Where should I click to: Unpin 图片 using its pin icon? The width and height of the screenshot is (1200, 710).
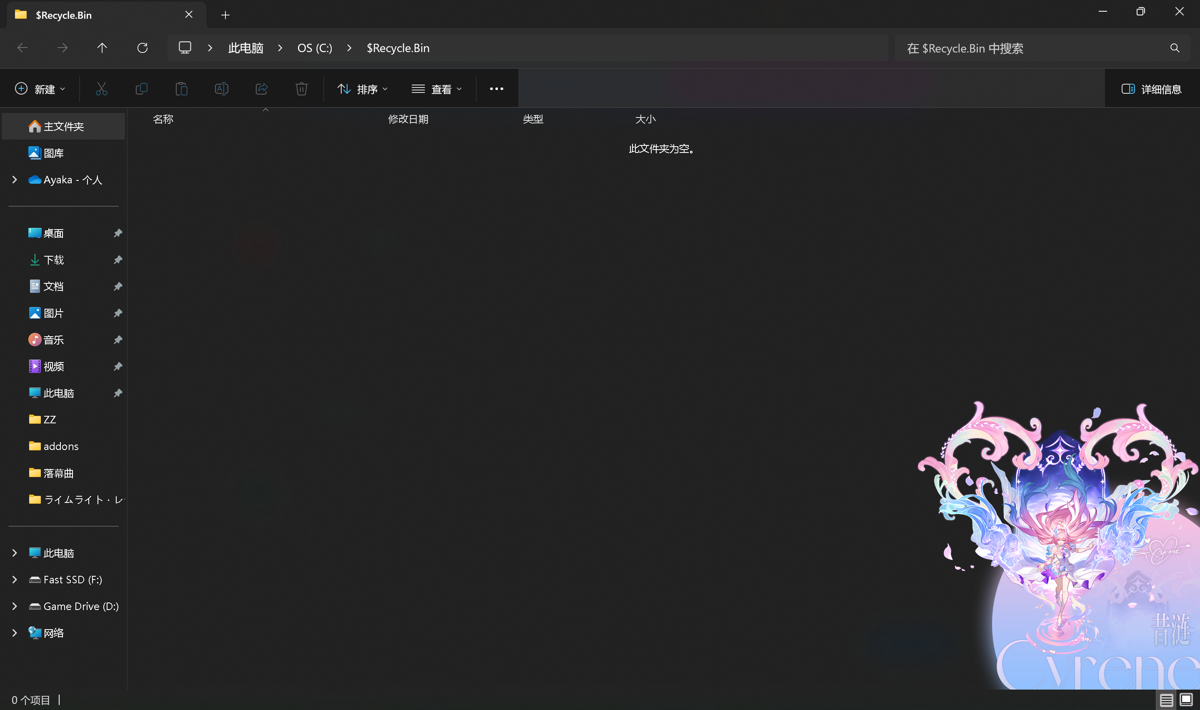click(x=117, y=313)
